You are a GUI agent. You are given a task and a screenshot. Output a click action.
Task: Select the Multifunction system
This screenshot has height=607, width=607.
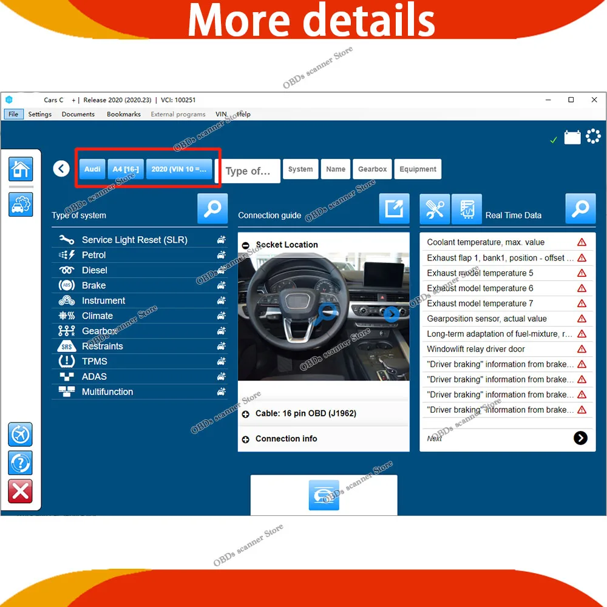(140, 392)
